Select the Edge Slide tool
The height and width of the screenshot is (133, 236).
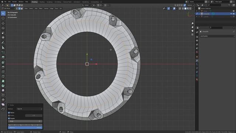tap(3, 95)
